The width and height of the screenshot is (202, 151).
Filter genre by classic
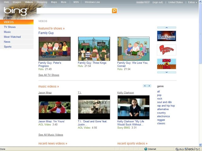pos(161,123)
